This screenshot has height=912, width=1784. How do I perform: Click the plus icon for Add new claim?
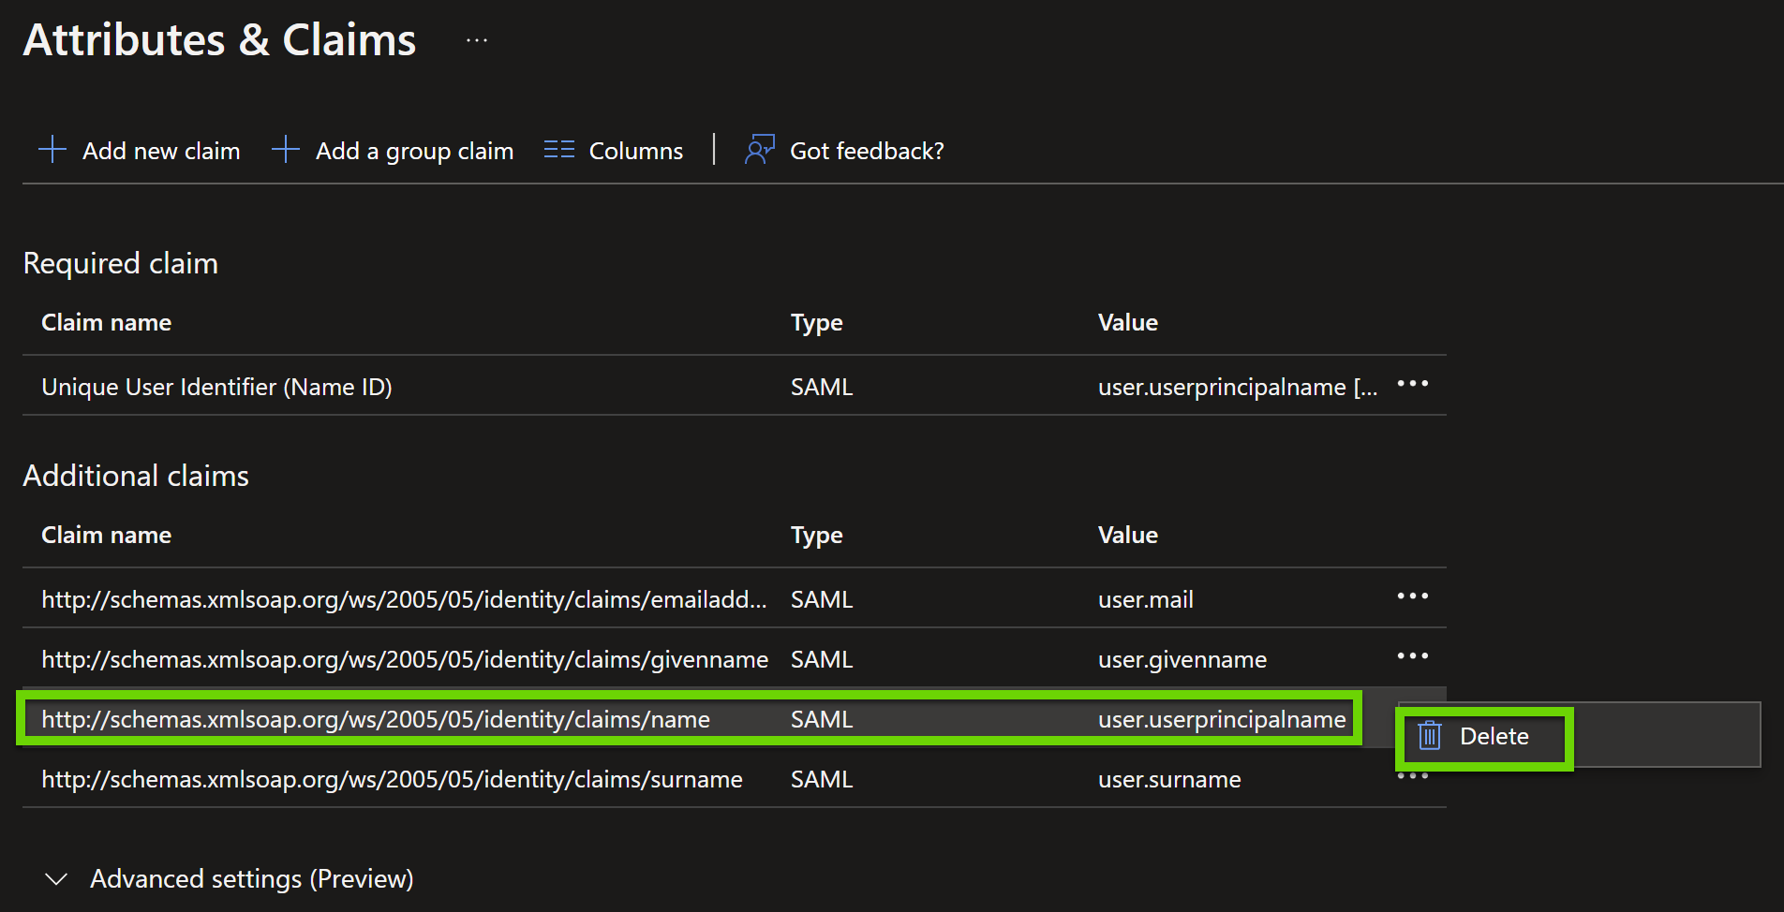pos(52,150)
